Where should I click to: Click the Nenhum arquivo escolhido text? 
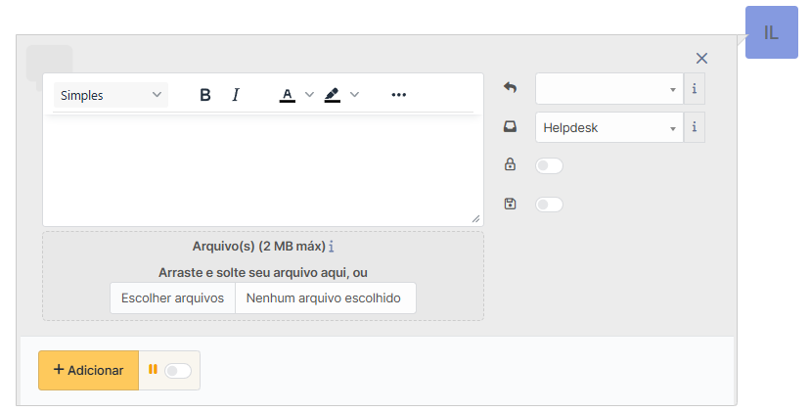[324, 298]
